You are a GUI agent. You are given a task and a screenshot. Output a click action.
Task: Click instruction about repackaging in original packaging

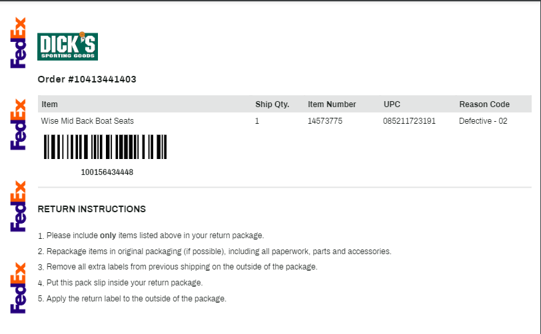point(215,251)
